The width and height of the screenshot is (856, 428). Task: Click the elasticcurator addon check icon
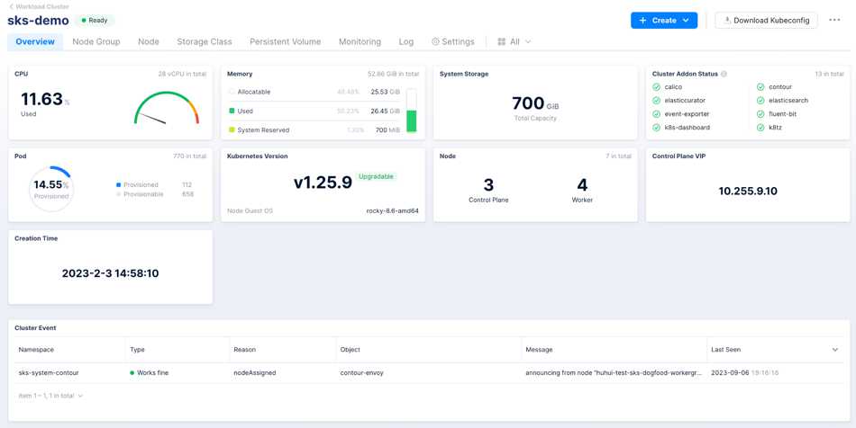657,101
